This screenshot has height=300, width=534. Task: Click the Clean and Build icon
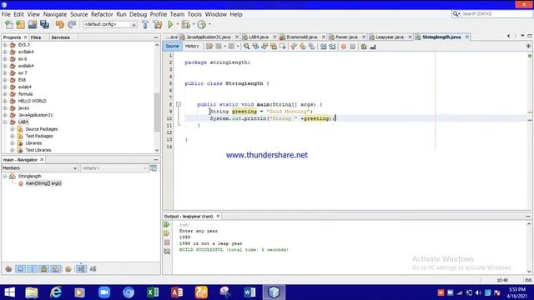pyautogui.click(x=158, y=24)
